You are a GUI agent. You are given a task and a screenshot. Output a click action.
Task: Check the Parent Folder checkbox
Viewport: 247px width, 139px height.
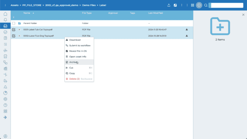(14, 23)
